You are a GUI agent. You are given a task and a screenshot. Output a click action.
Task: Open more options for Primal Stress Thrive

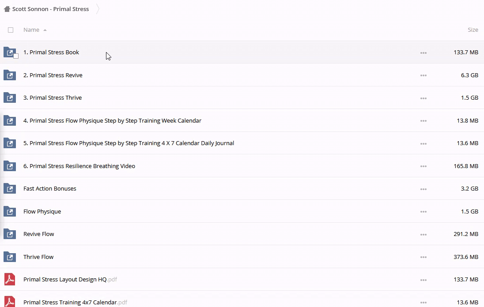tap(423, 98)
